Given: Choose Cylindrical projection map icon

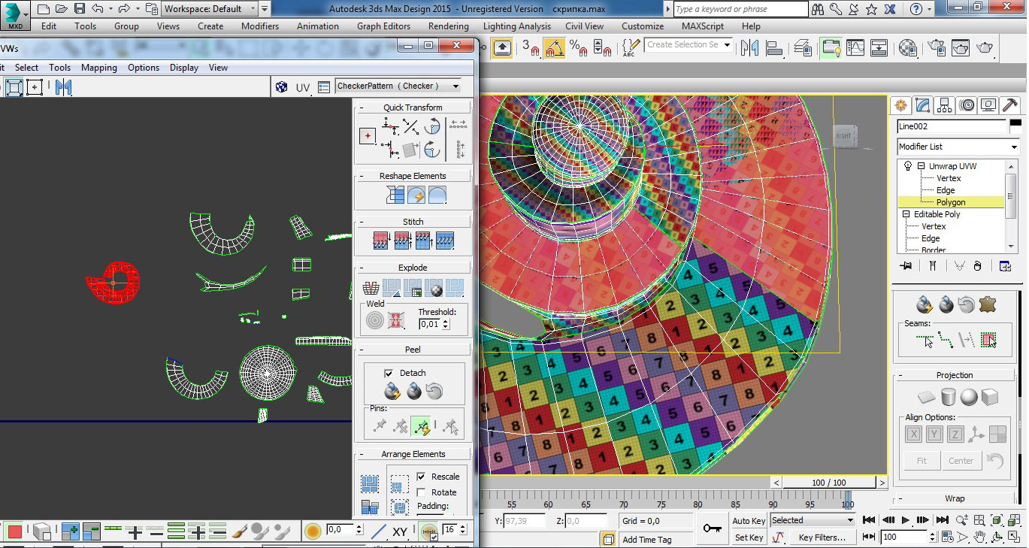Looking at the screenshot, I should click(x=949, y=397).
